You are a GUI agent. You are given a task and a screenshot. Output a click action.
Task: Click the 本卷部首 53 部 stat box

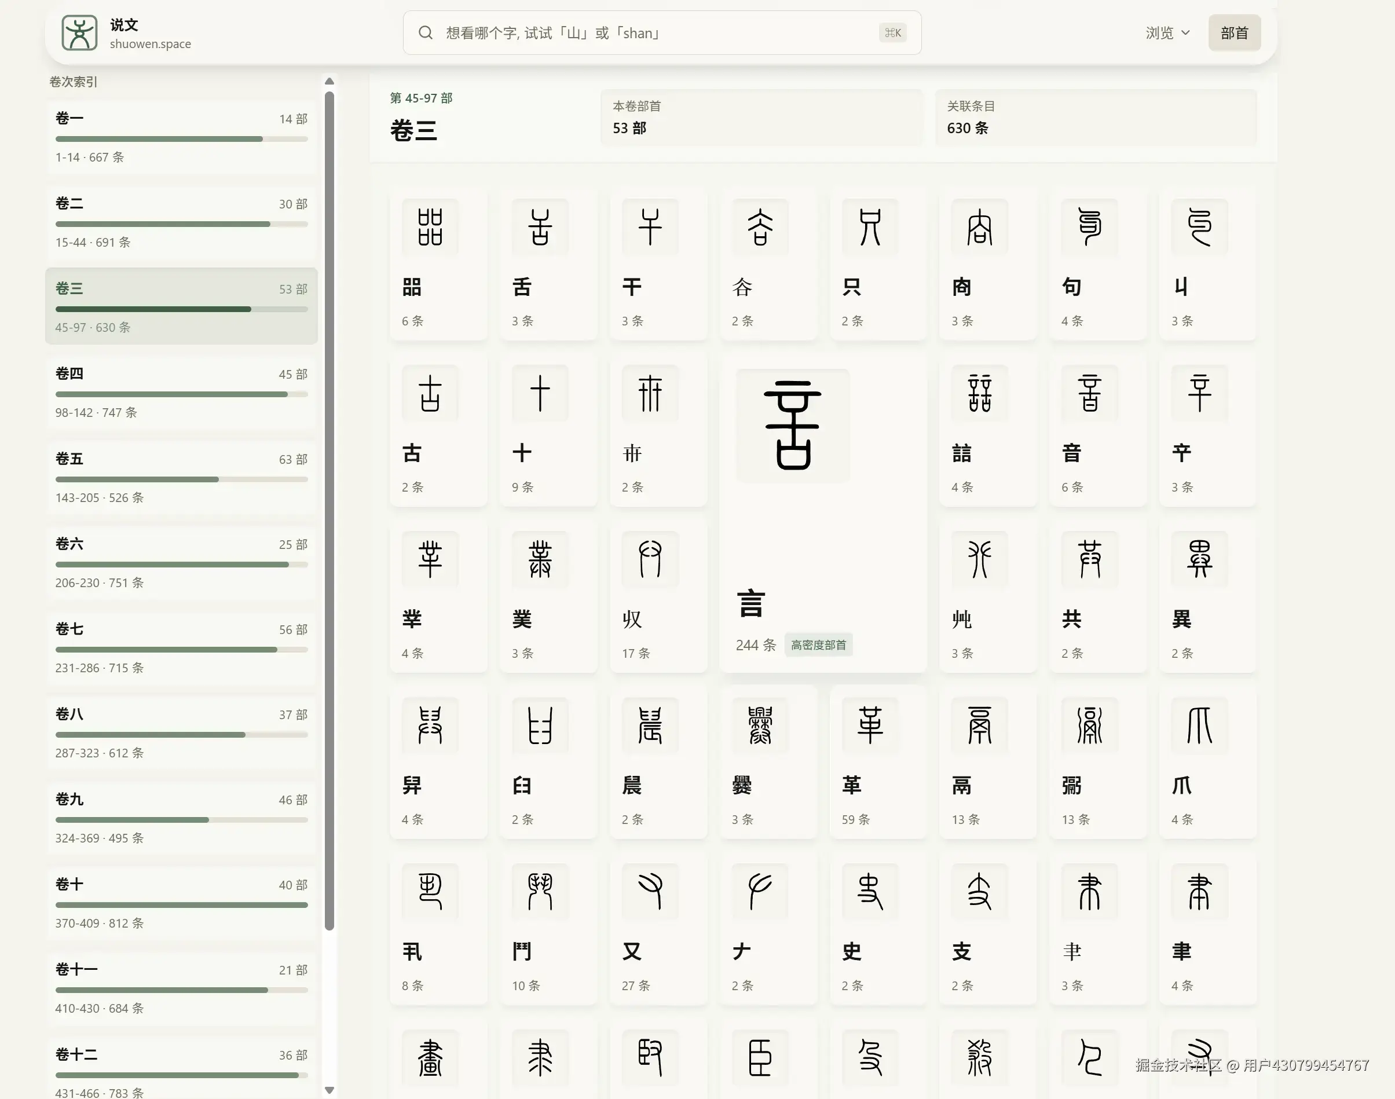pyautogui.click(x=762, y=118)
